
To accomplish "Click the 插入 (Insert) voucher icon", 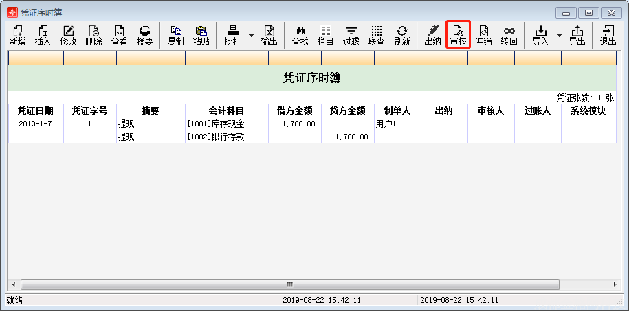I will [x=43, y=35].
